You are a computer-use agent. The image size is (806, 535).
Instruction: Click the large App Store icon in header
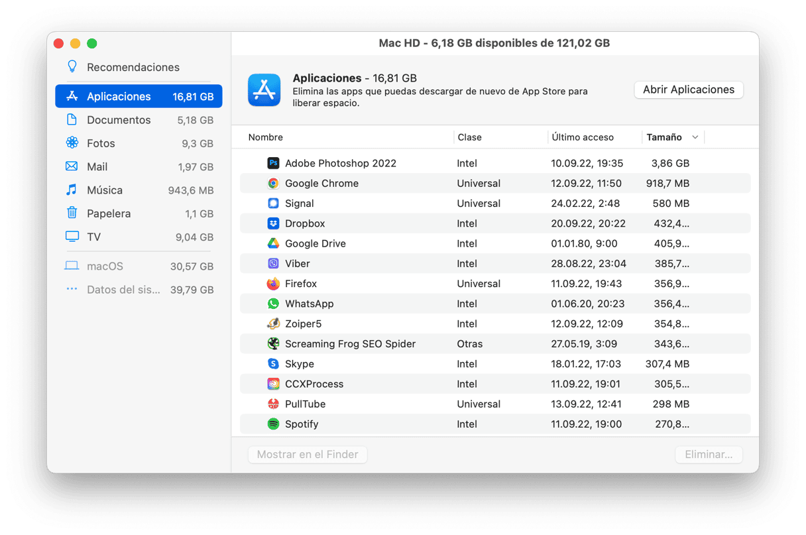pos(264,89)
